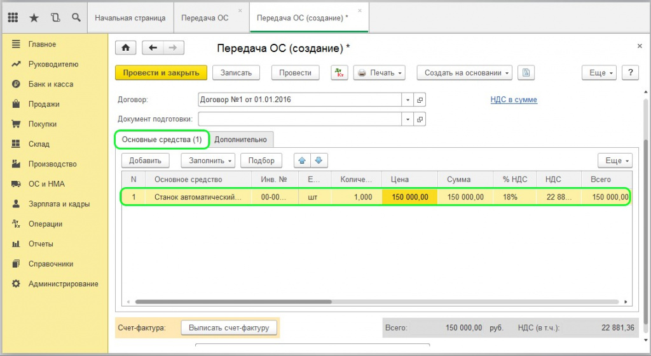This screenshot has width=651, height=356.
Task: Click the search magnifier icon
Action: pyautogui.click(x=76, y=17)
